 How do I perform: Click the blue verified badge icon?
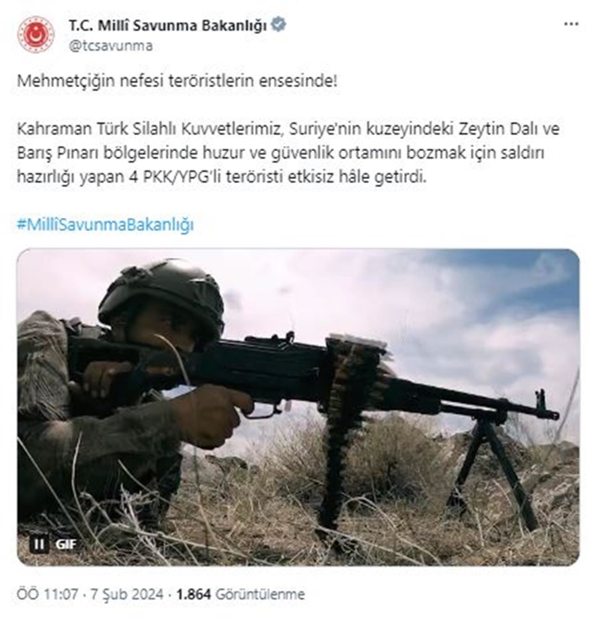279,24
